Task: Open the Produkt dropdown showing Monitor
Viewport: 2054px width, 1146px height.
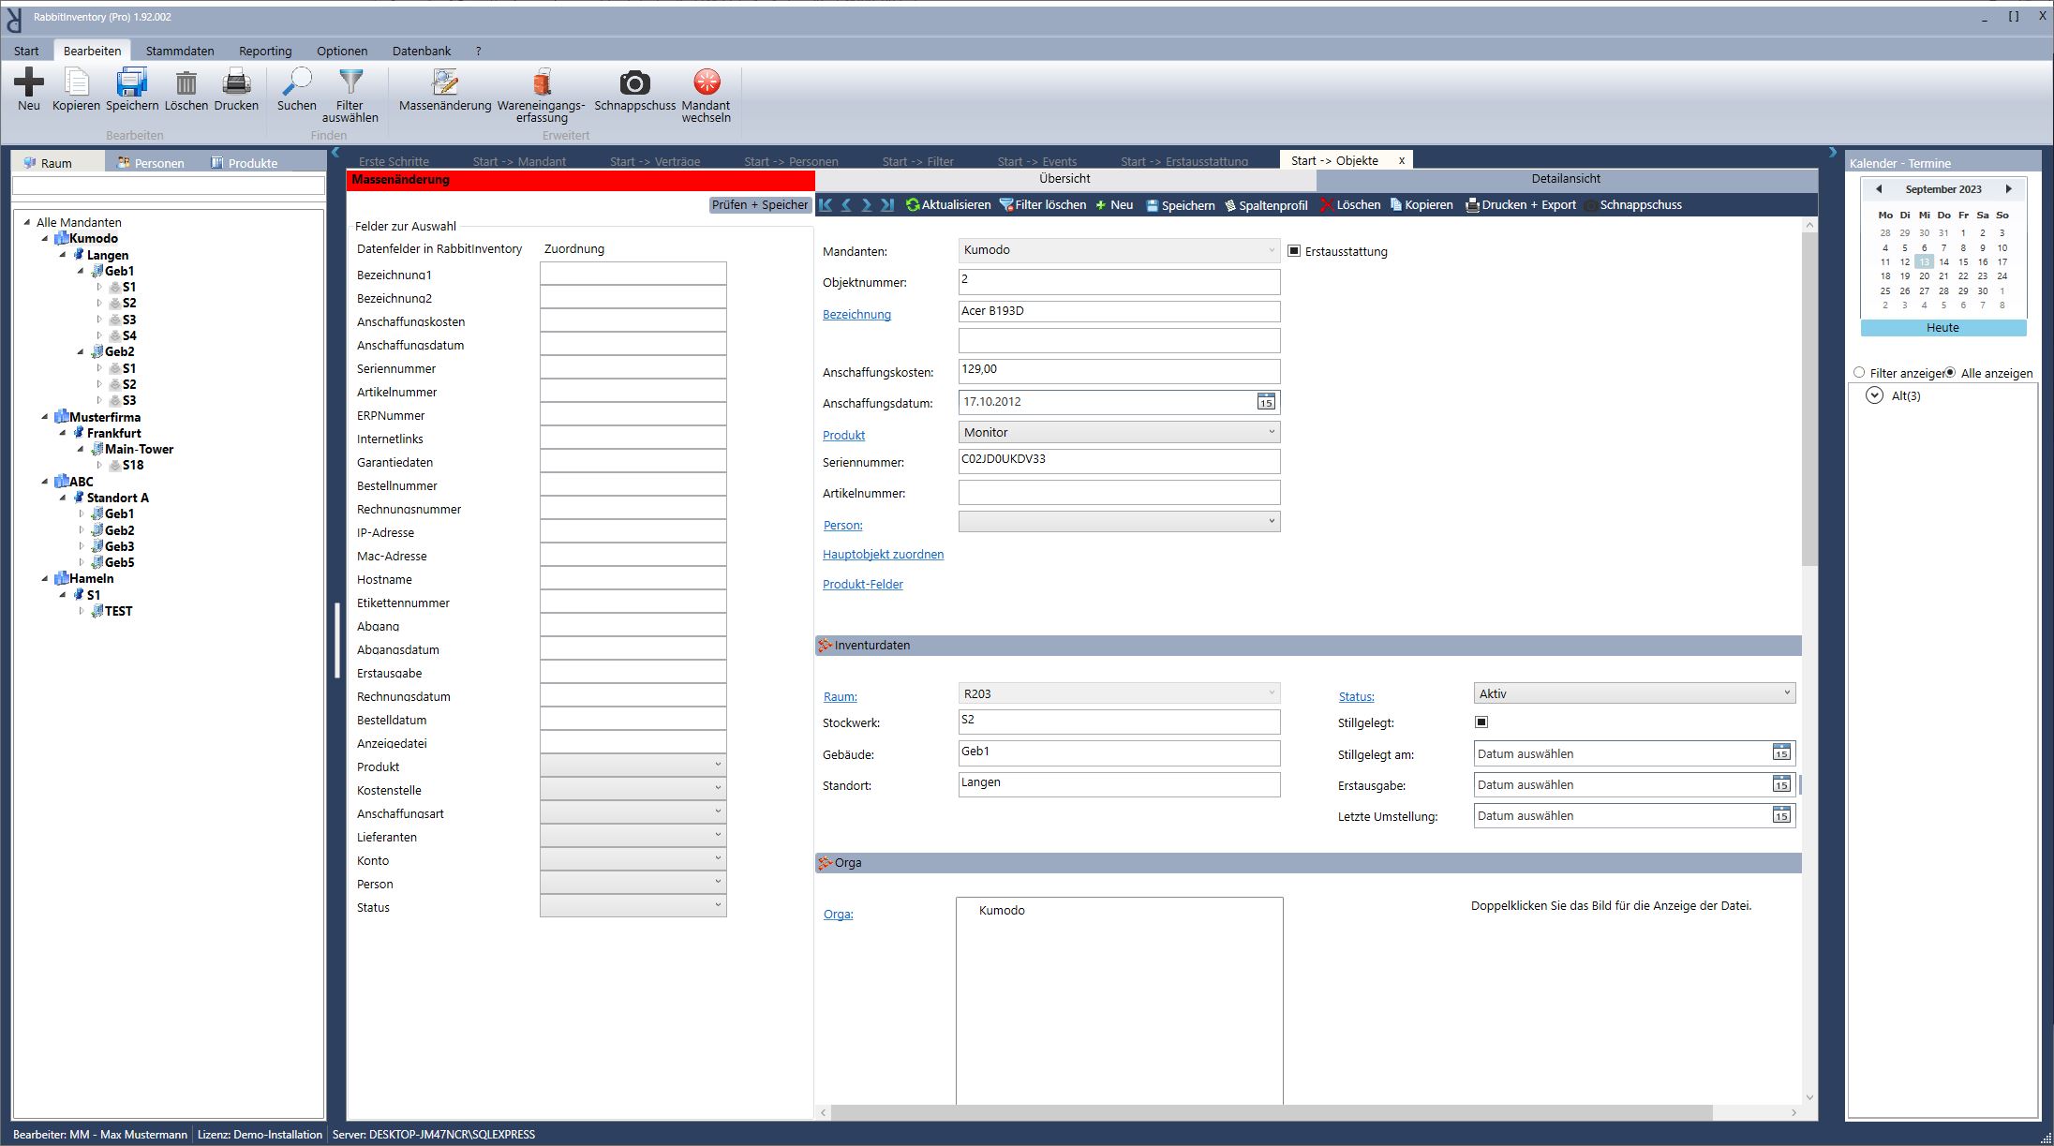Action: (x=1119, y=432)
